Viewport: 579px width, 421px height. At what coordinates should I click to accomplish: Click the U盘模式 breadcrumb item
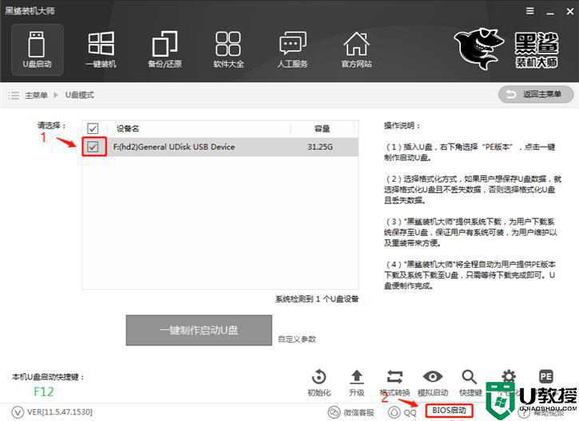click(79, 95)
